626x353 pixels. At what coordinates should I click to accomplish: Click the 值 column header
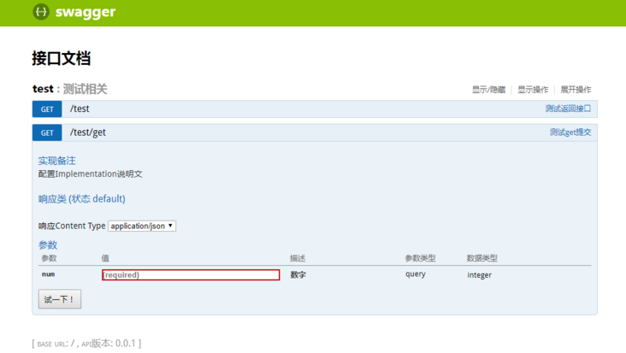click(105, 258)
